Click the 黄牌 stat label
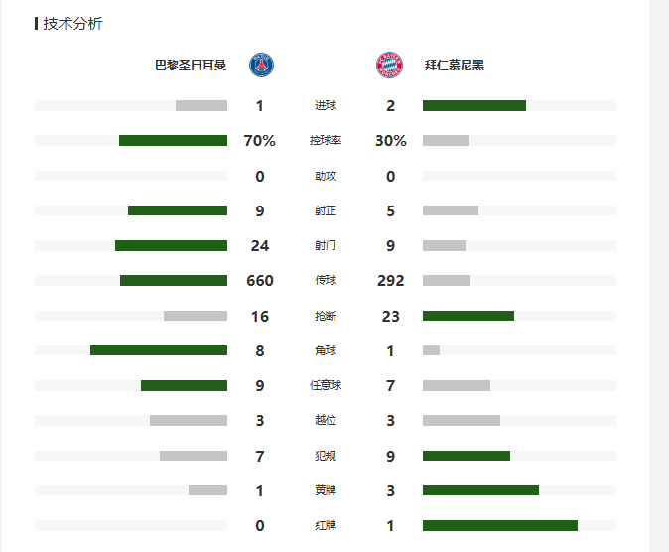 [x=325, y=490]
